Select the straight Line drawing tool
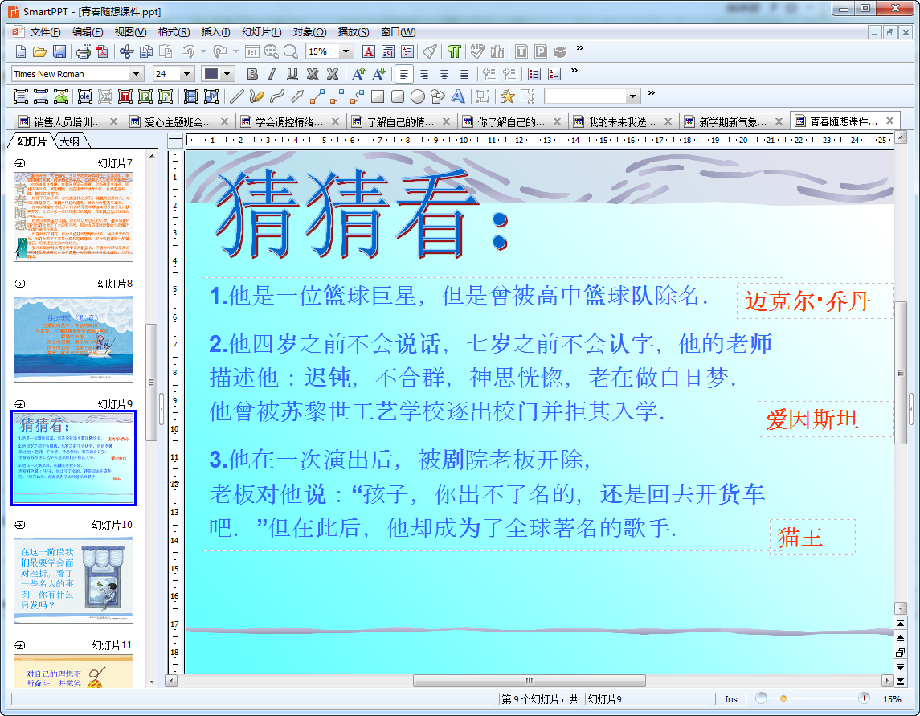The width and height of the screenshot is (920, 716). coord(236,96)
